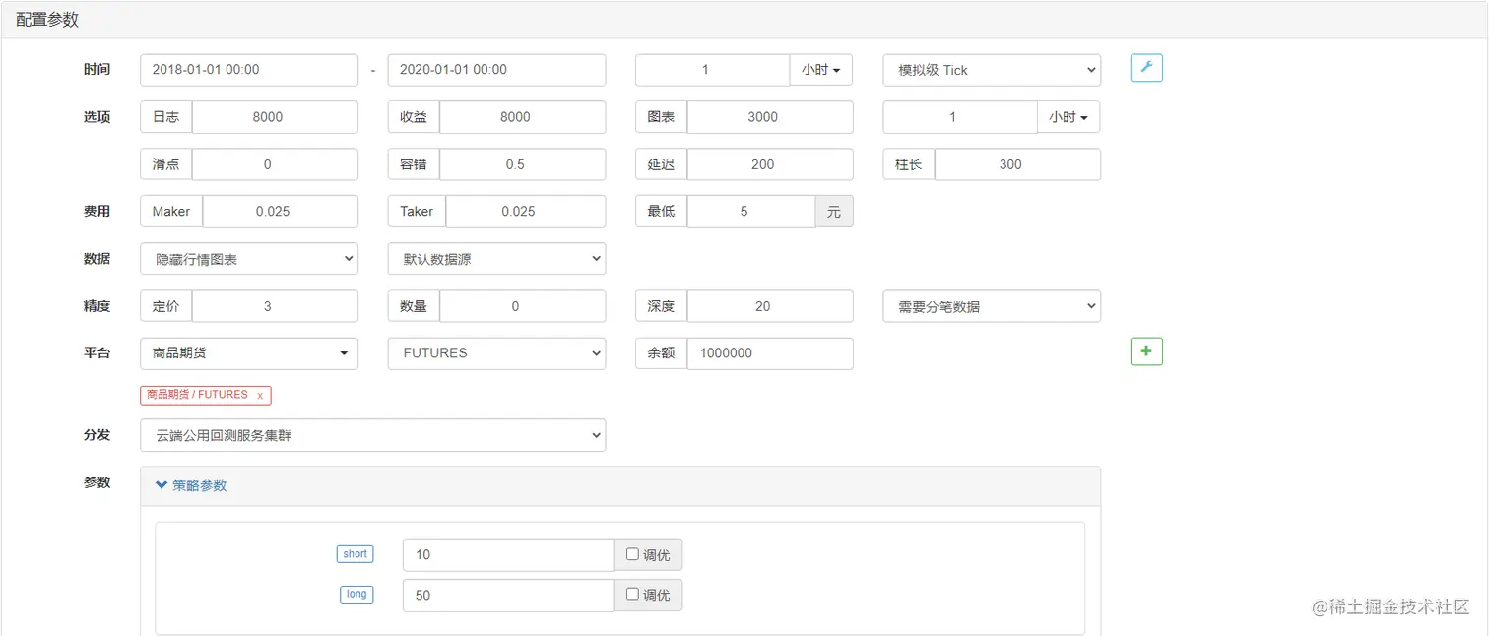Click the long parameter value field
1489x636 pixels.
click(508, 595)
